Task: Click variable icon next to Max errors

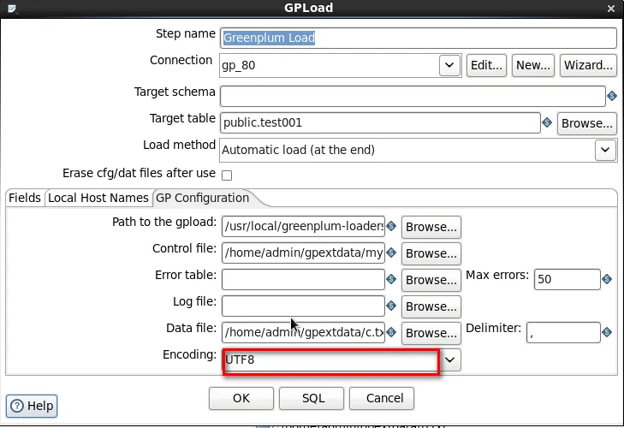Action: coord(607,279)
